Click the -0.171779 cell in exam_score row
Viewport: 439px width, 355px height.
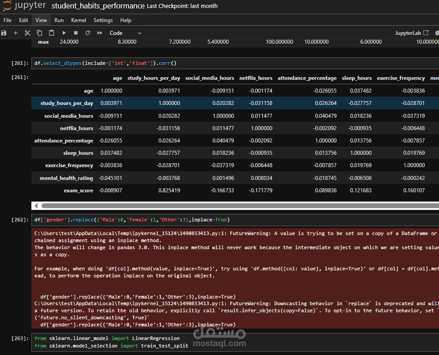261,190
